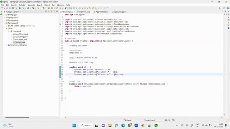The image size is (230, 129).
Task: Open File Explorer from taskbar
Action: tap(110, 125)
